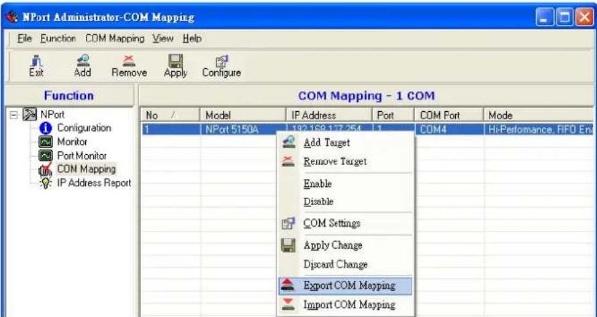Choose Export COM Mapping from context menu
597x317 pixels.
click(346, 286)
